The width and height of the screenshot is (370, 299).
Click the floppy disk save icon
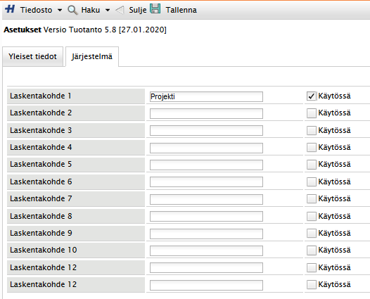tap(155, 9)
